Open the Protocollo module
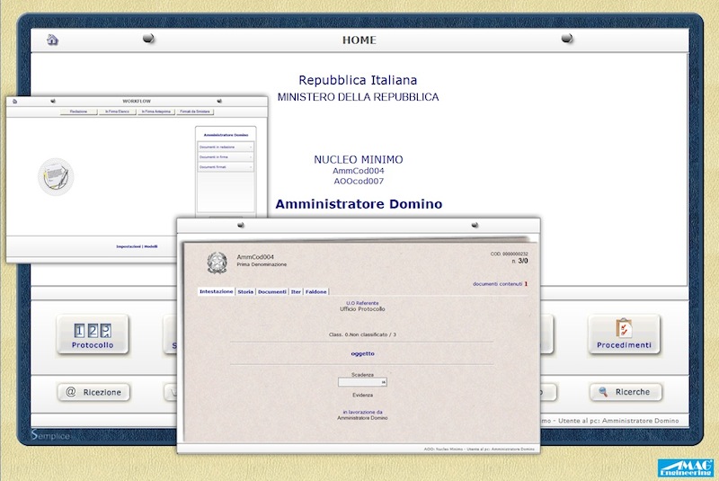 93,334
